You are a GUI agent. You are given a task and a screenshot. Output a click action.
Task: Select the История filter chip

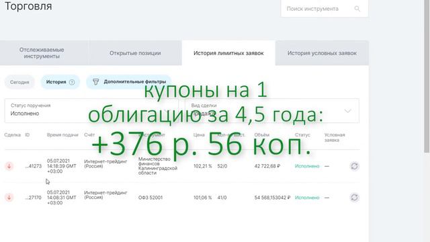60,82
